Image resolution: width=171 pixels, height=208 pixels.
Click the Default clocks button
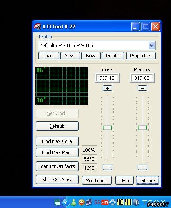click(x=57, y=126)
